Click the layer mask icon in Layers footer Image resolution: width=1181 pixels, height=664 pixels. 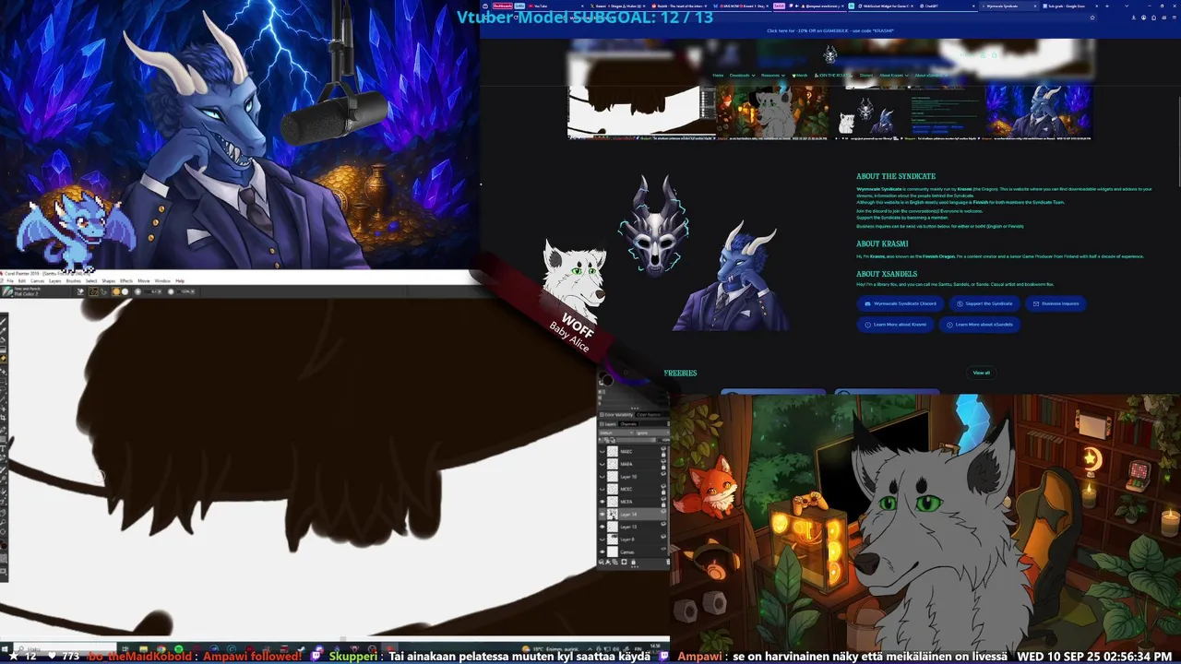[624, 562]
